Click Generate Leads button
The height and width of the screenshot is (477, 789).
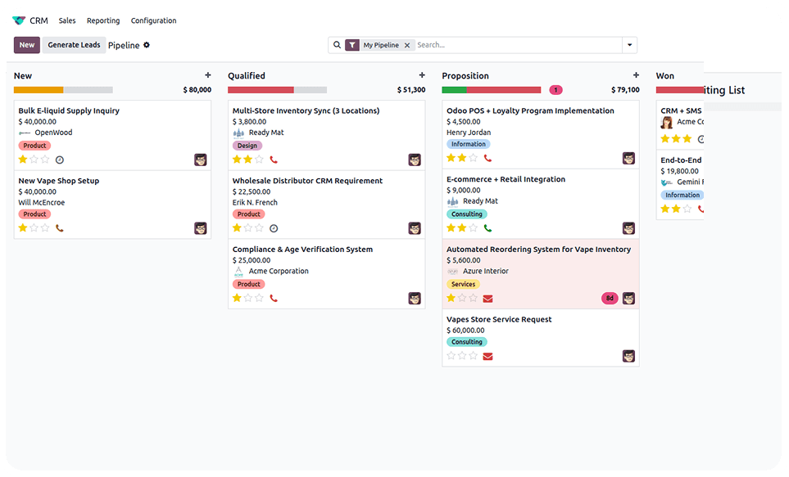point(74,45)
